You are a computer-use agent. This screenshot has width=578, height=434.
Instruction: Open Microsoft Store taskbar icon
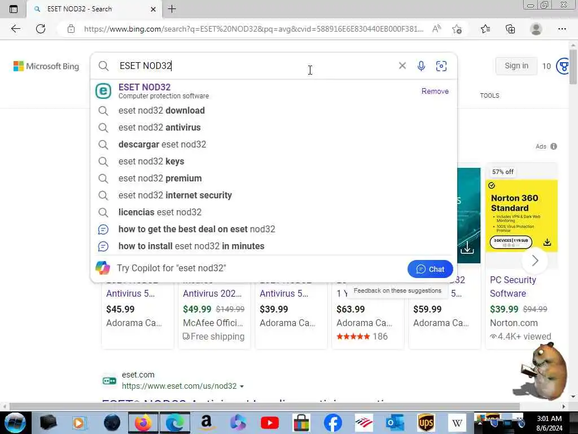(301, 423)
